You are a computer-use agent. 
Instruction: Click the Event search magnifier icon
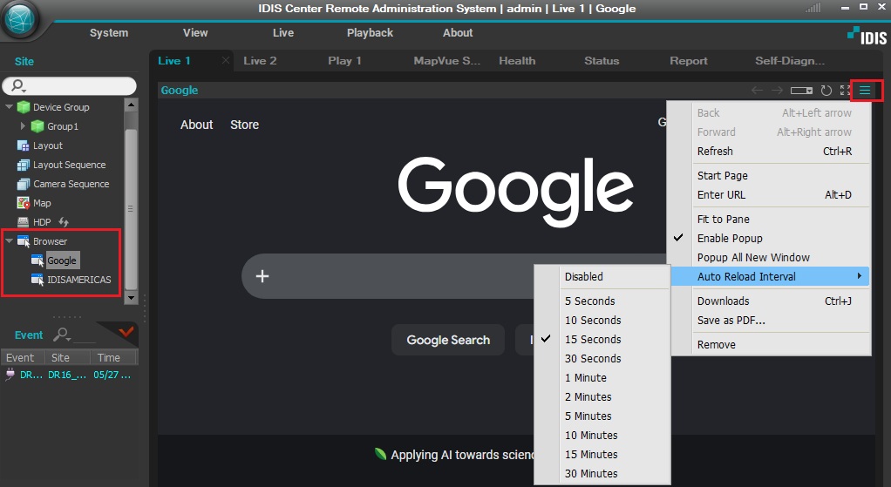61,335
